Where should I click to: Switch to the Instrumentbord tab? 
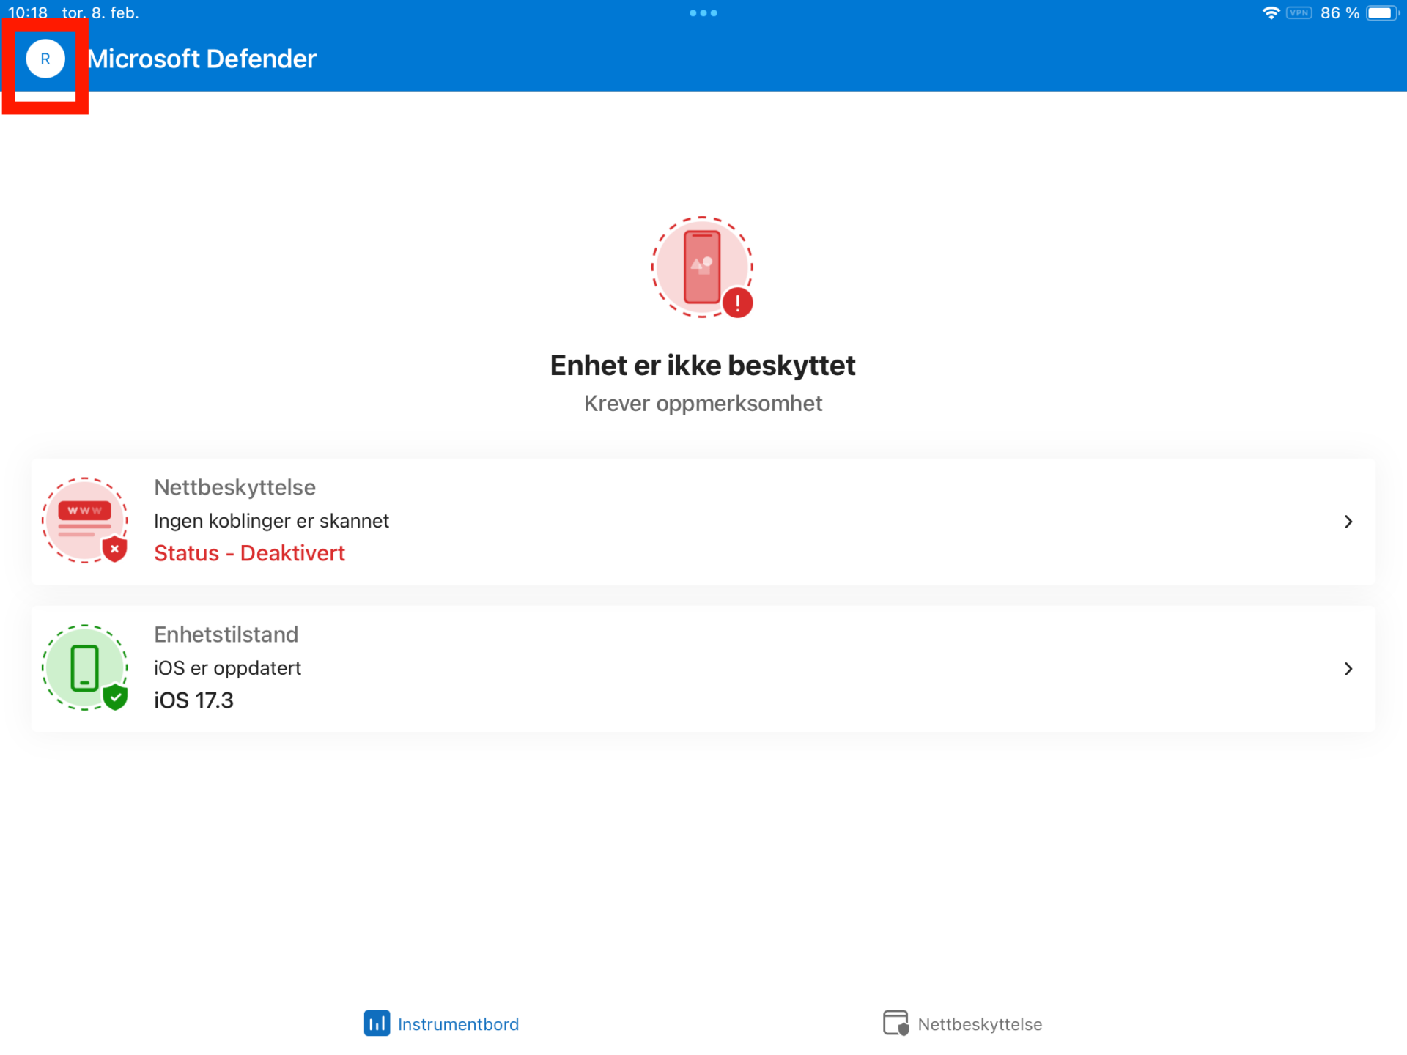pyautogui.click(x=457, y=1024)
